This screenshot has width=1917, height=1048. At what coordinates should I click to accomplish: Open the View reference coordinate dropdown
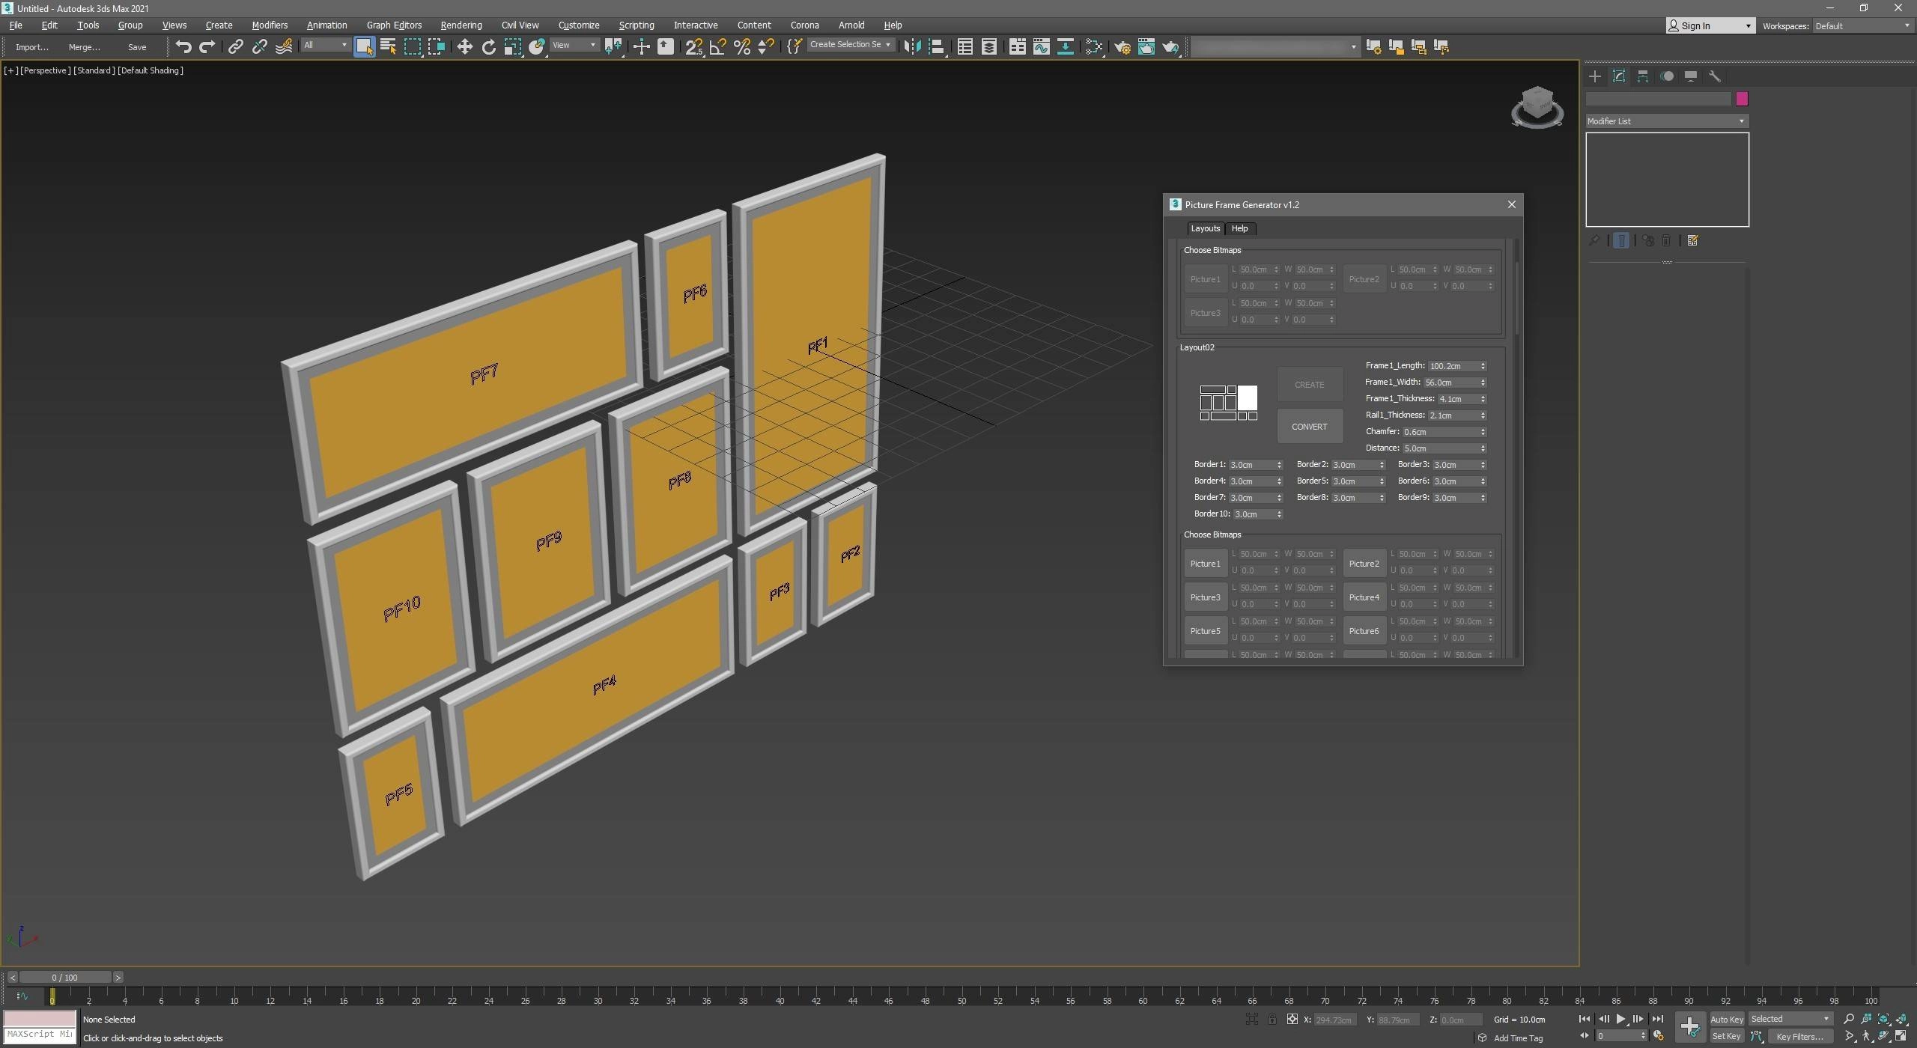click(x=574, y=46)
